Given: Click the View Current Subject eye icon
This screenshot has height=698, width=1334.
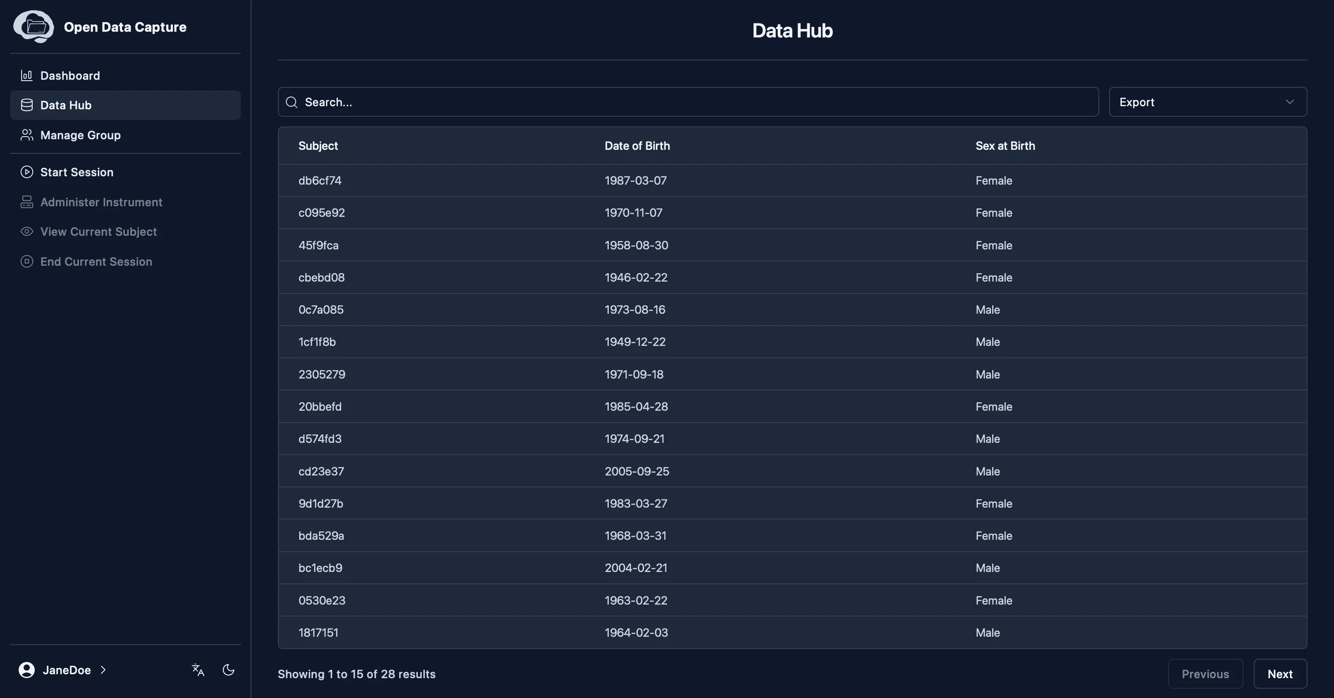Looking at the screenshot, I should [26, 231].
